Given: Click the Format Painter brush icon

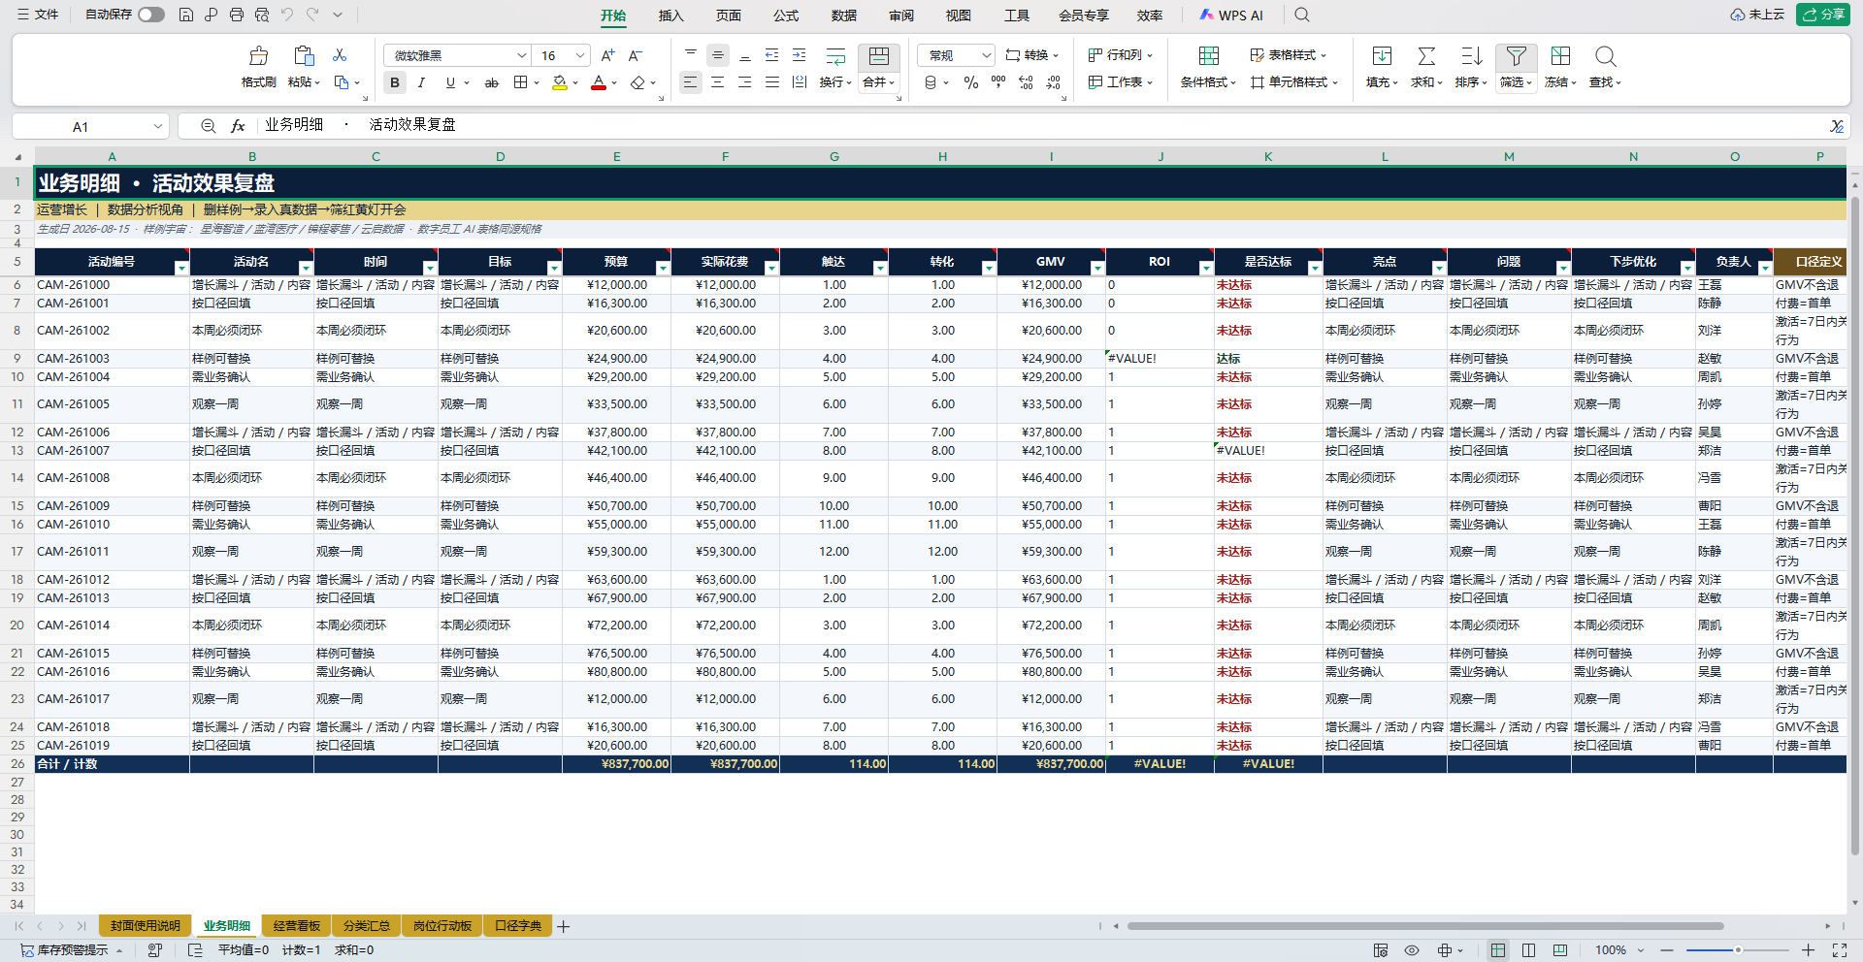Looking at the screenshot, I should click(x=258, y=56).
